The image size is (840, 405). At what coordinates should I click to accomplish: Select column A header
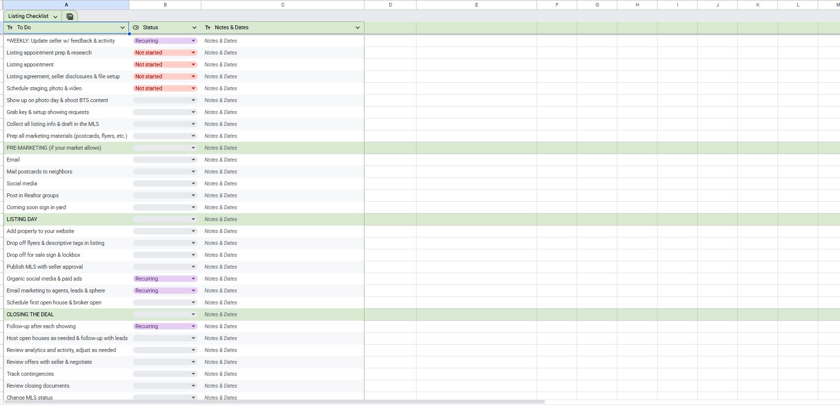click(x=66, y=4)
